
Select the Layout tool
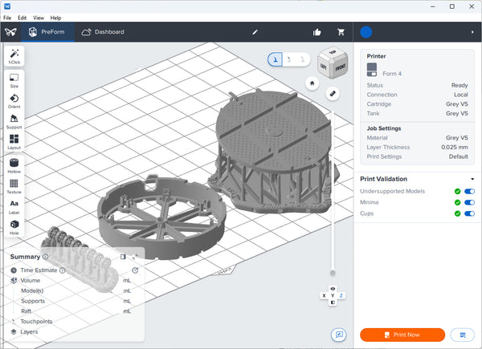(x=14, y=141)
